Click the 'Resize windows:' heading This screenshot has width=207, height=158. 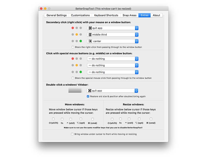pos(133,104)
